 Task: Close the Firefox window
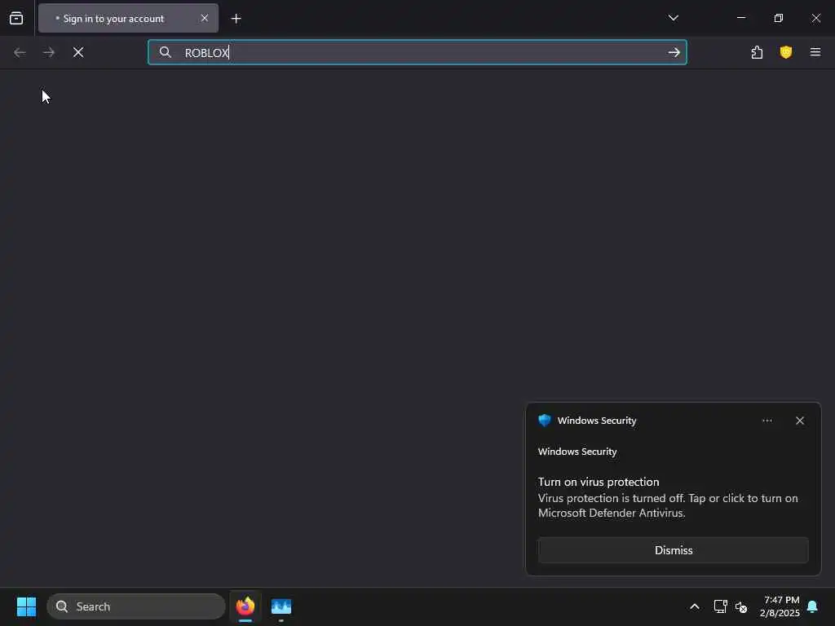tap(815, 18)
